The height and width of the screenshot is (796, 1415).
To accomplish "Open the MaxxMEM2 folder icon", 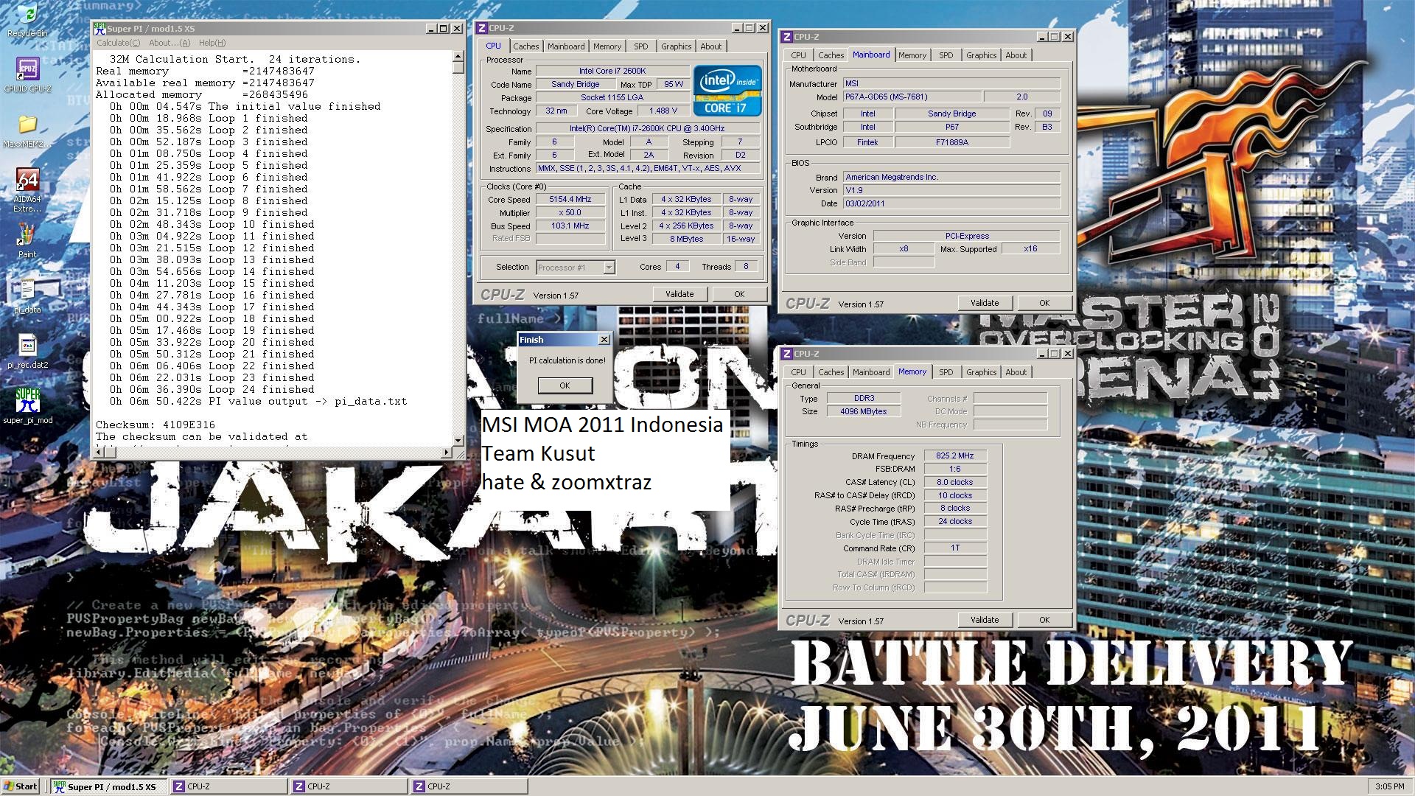I will click(27, 125).
